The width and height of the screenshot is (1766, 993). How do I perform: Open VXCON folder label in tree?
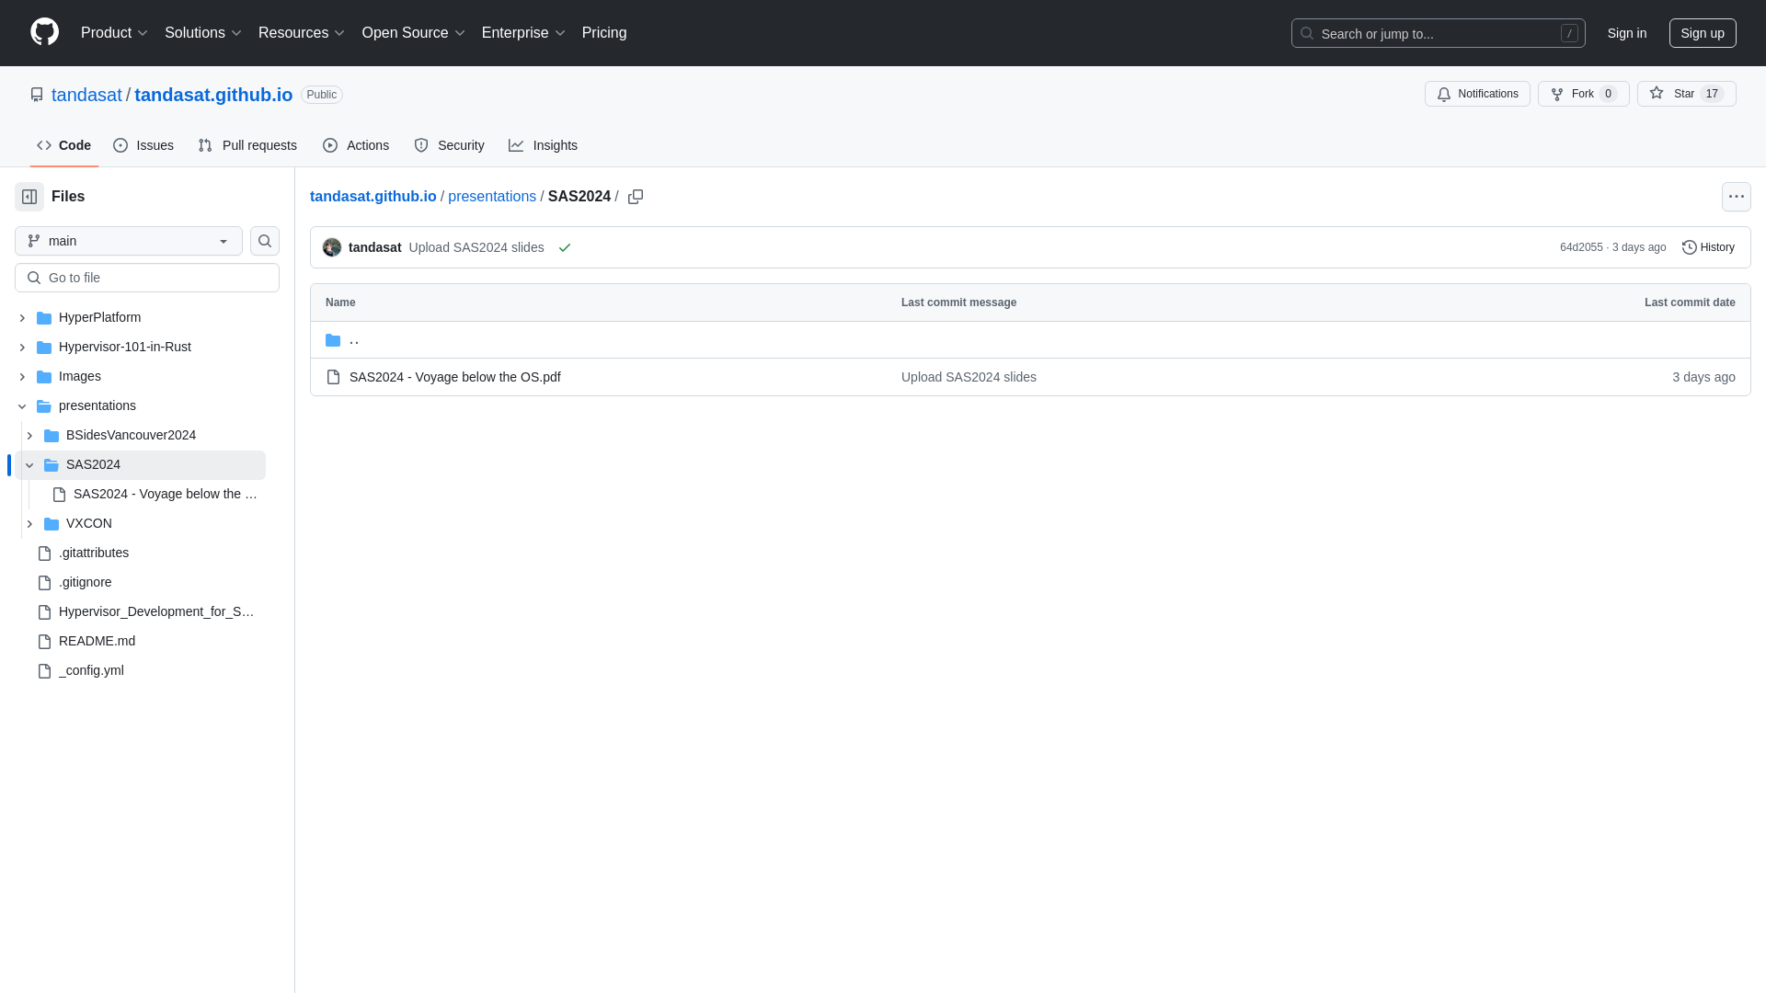click(x=89, y=523)
